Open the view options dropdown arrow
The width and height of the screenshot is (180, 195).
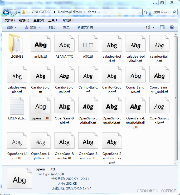[153, 27]
